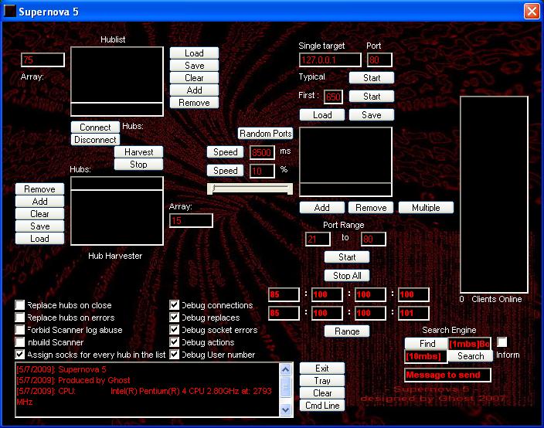Focus the Port field showing 80
This screenshot has width=544, height=428.
[379, 59]
